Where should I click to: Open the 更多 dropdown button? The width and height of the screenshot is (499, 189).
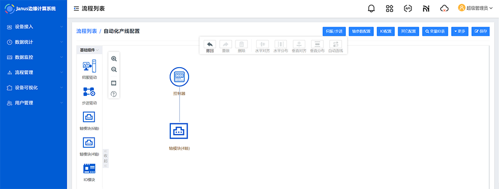pos(460,31)
